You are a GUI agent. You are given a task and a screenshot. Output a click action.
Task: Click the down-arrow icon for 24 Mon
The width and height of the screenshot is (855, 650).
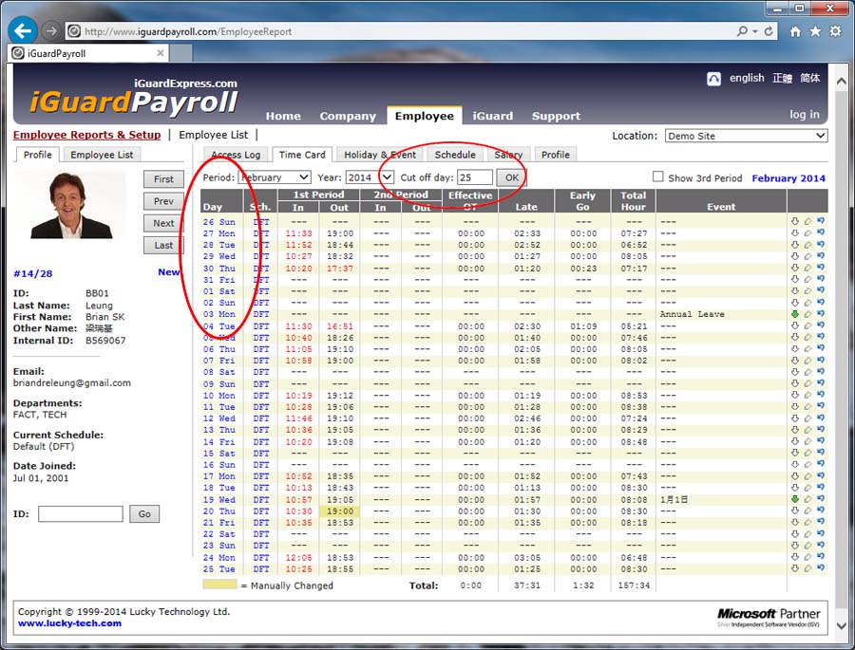click(795, 557)
